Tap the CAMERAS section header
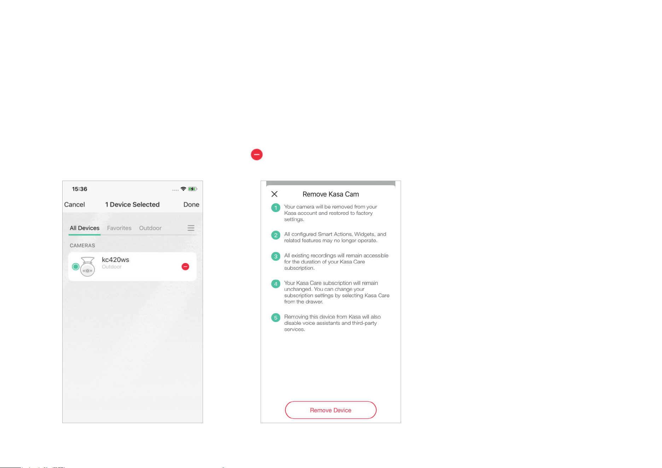Viewport: 662px width, 468px height. [x=82, y=246]
